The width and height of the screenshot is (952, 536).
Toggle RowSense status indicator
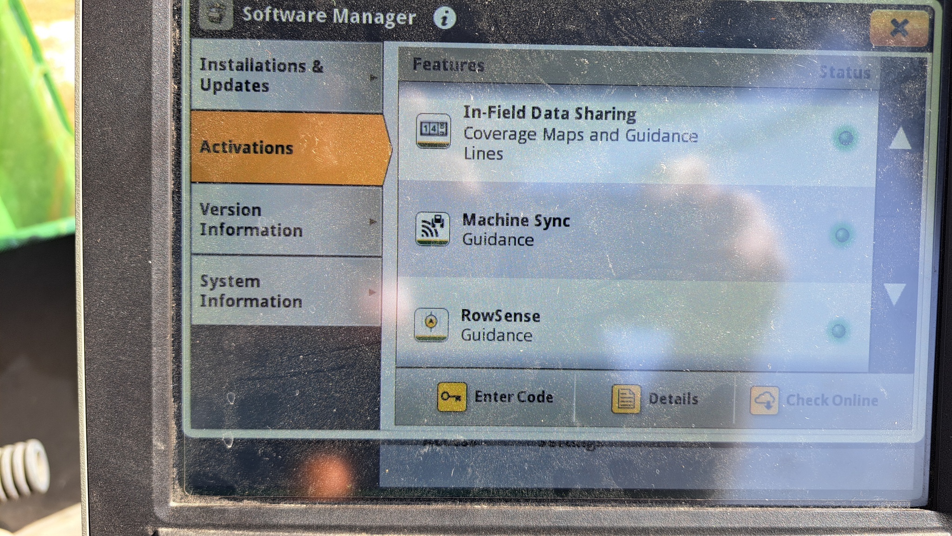[839, 331]
